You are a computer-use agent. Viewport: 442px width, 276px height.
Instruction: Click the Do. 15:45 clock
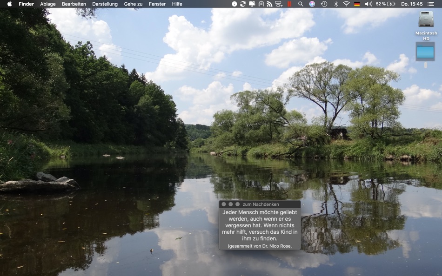click(412, 4)
